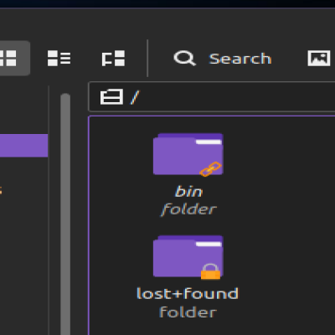The image size is (335, 335).
Task: Switch to Icons view mode
Action: click(x=11, y=58)
